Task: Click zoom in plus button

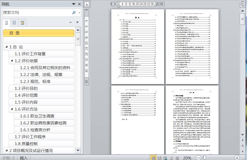Action: [x=237, y=158]
